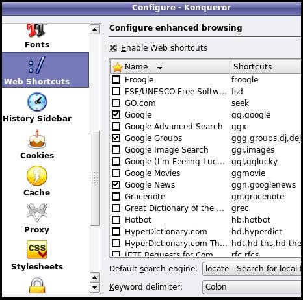The image size is (303, 300).
Task: Check the FSF/UNESCO Free Software checkbox
Action: 116,91
